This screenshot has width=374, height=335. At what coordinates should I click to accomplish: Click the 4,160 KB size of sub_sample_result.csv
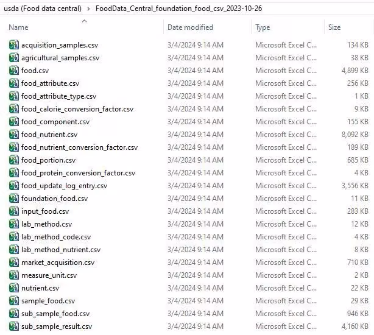tap(355, 326)
